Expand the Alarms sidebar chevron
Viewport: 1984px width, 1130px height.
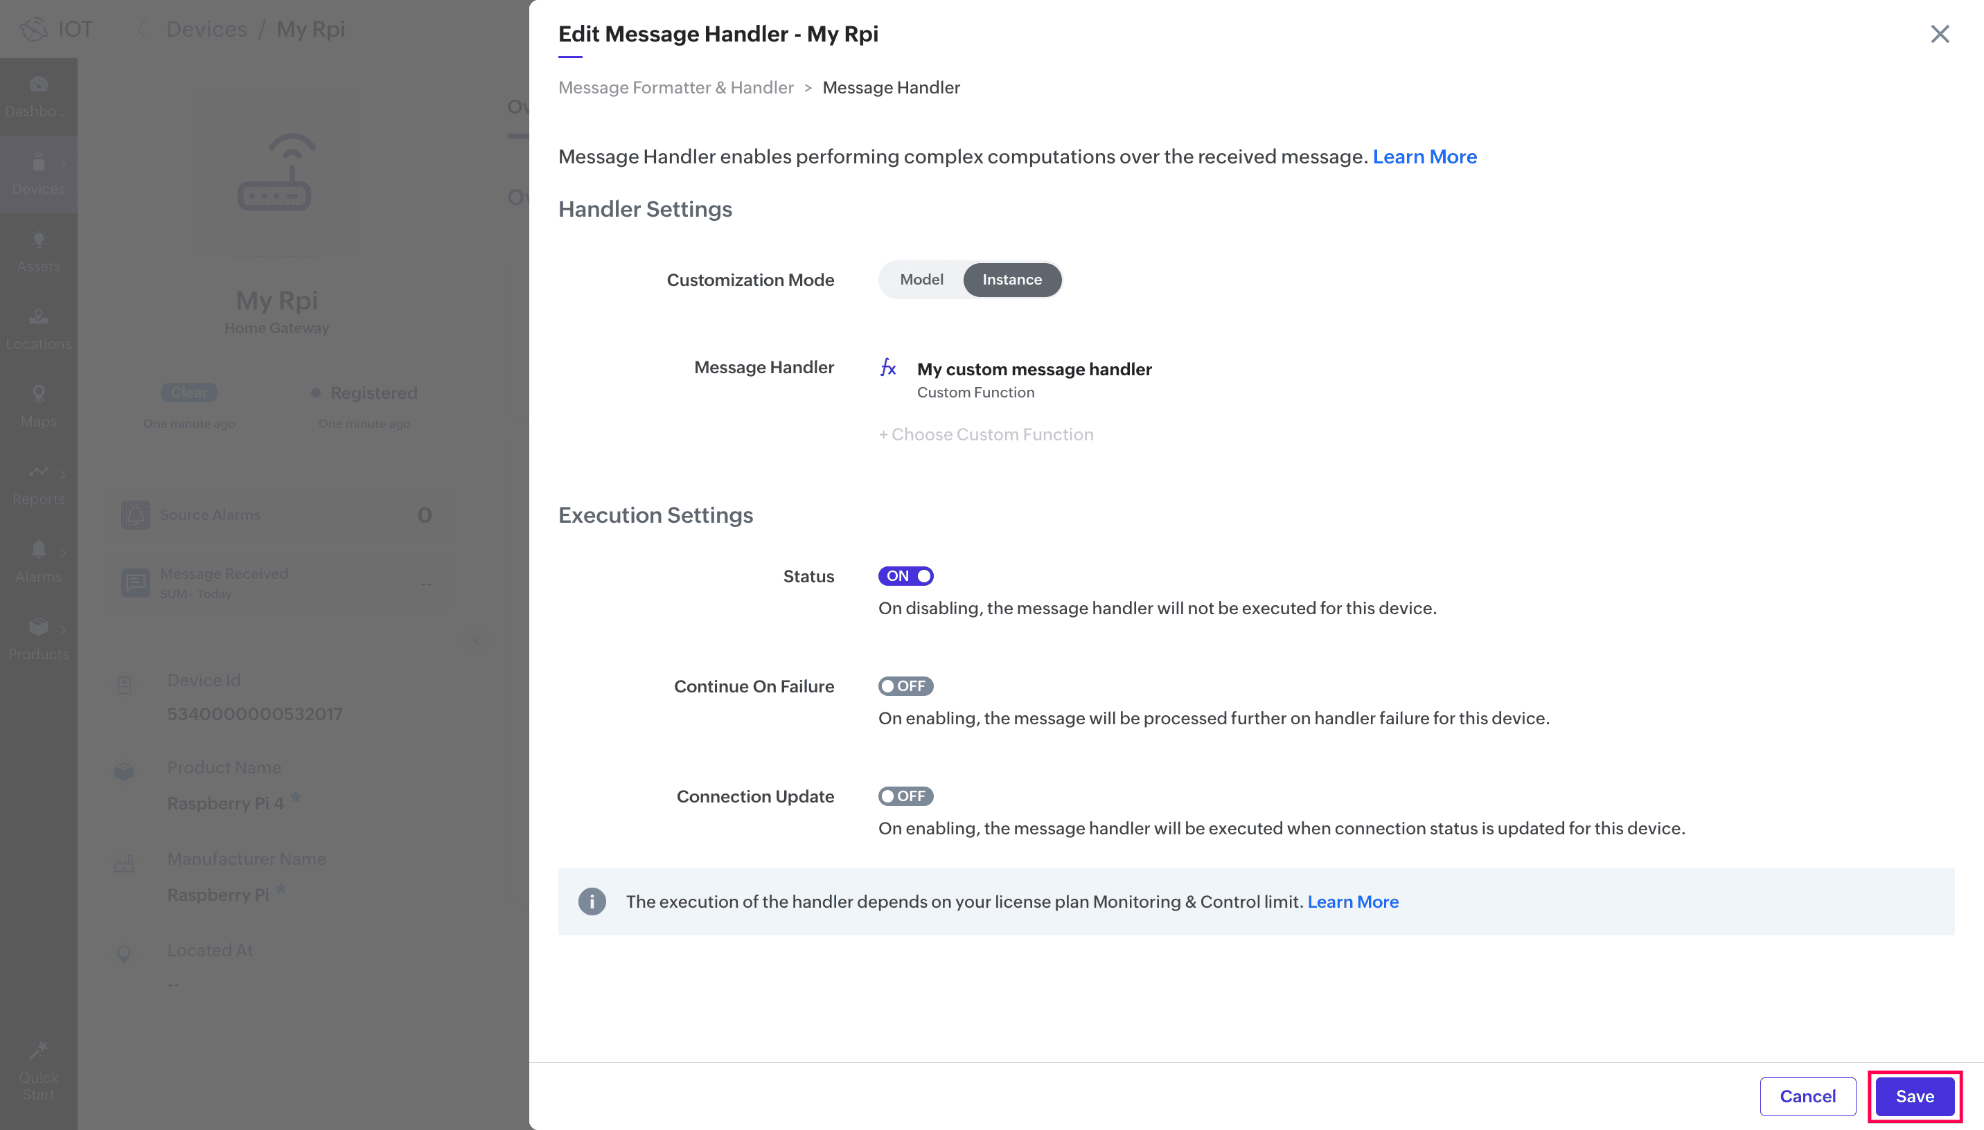(x=63, y=552)
